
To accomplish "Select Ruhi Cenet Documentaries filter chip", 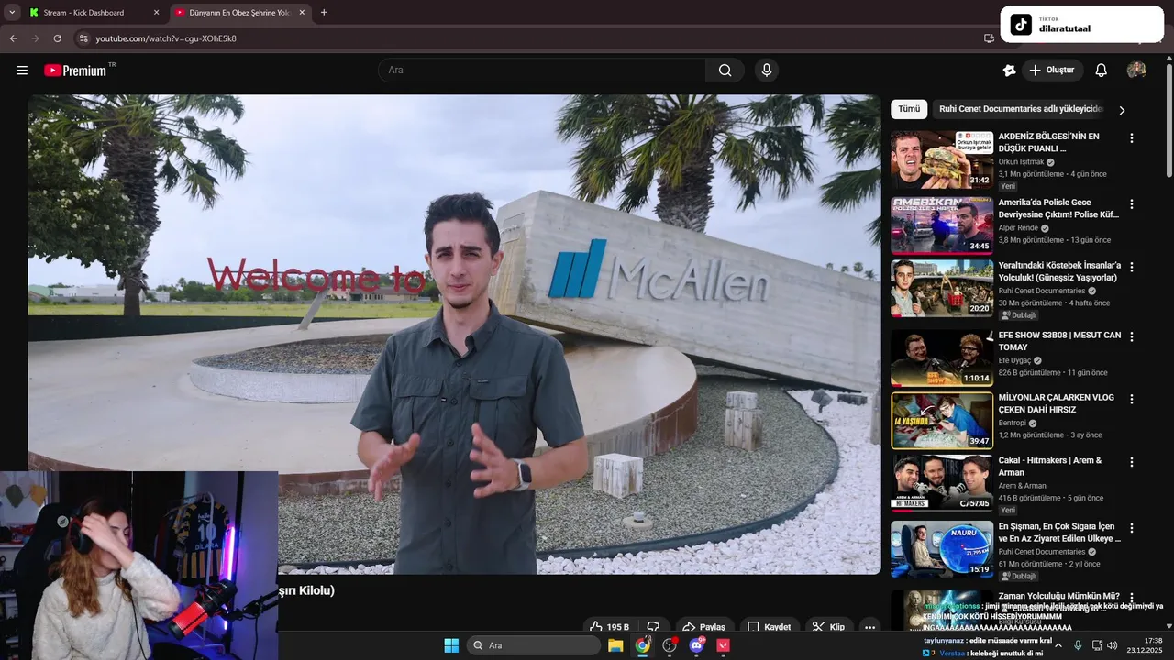I will [x=1021, y=109].
